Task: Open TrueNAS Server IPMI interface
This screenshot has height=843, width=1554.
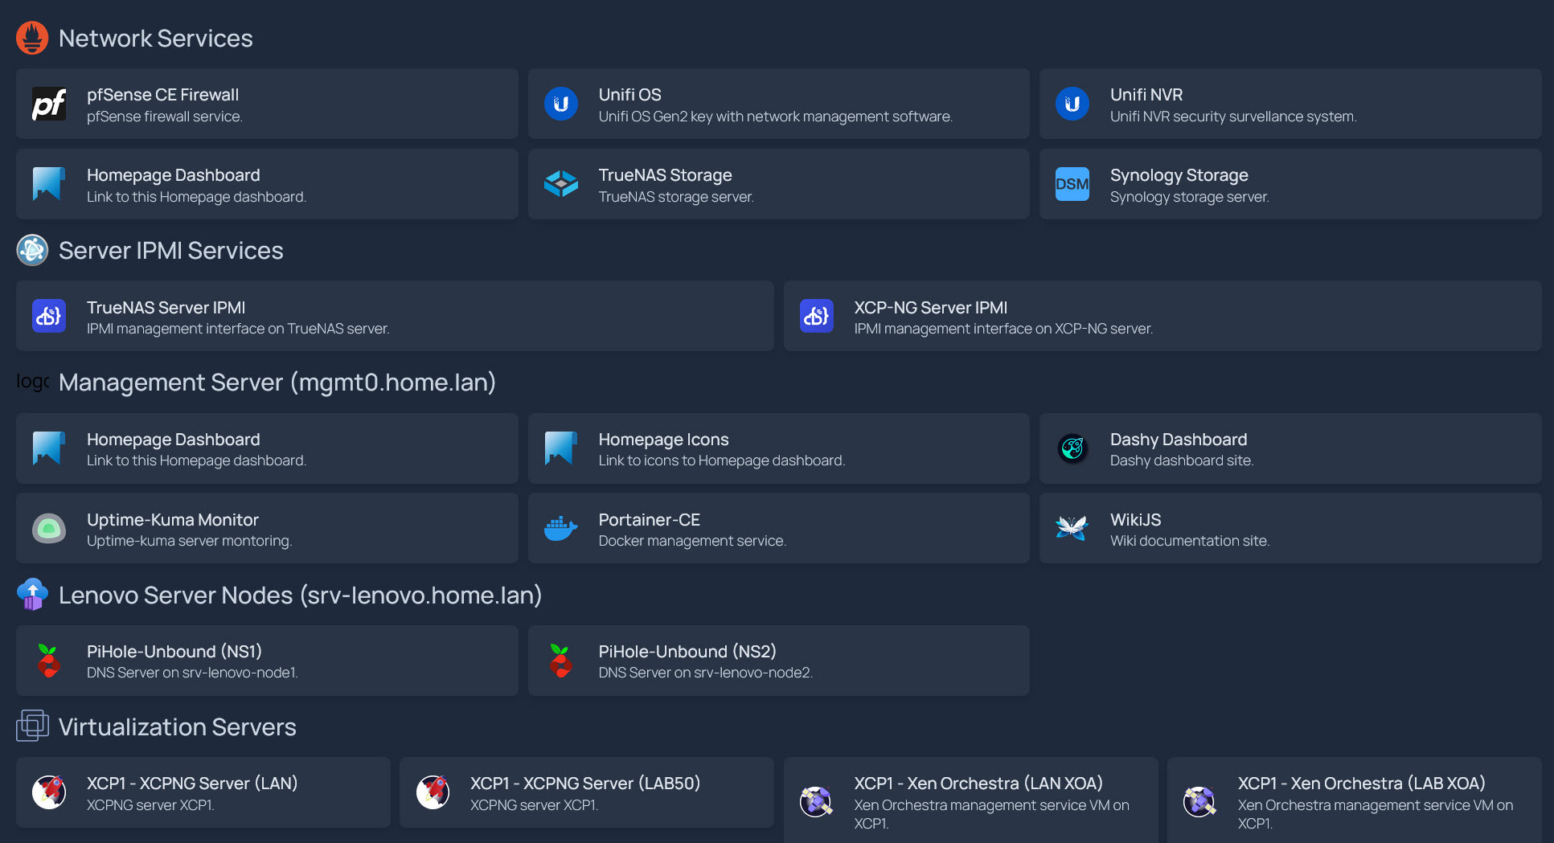Action: point(394,317)
